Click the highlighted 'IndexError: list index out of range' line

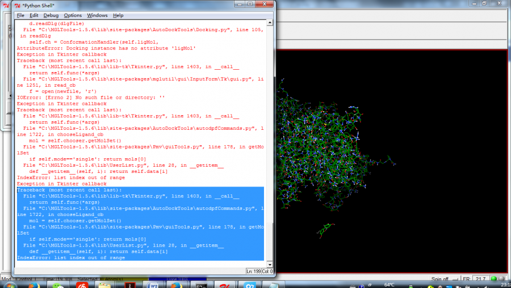tap(71, 258)
